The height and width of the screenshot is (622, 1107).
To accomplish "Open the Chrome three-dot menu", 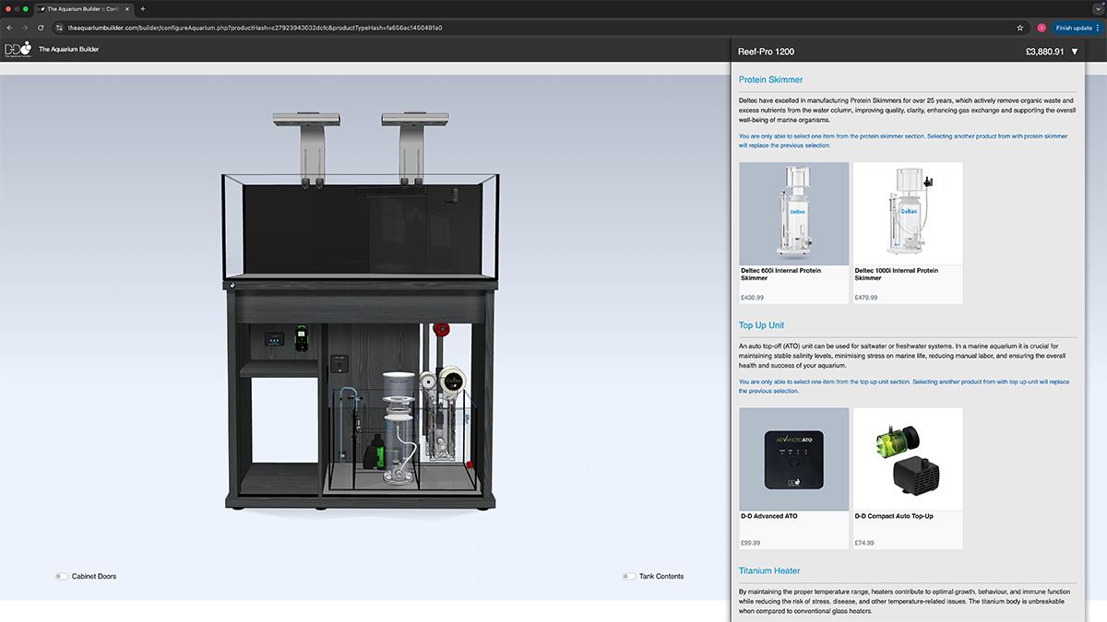I will pyautogui.click(x=1097, y=28).
